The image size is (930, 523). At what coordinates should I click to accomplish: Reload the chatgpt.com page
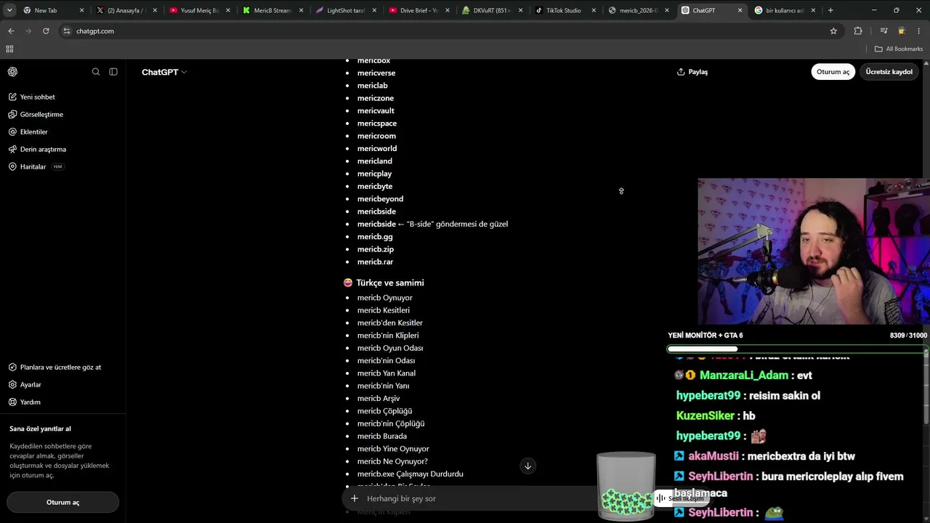[46, 31]
